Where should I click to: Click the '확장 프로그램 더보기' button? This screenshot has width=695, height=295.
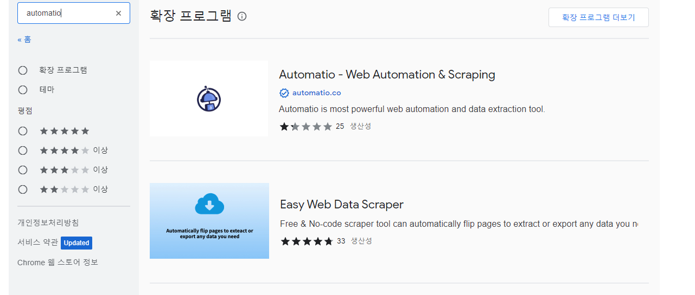(x=598, y=17)
